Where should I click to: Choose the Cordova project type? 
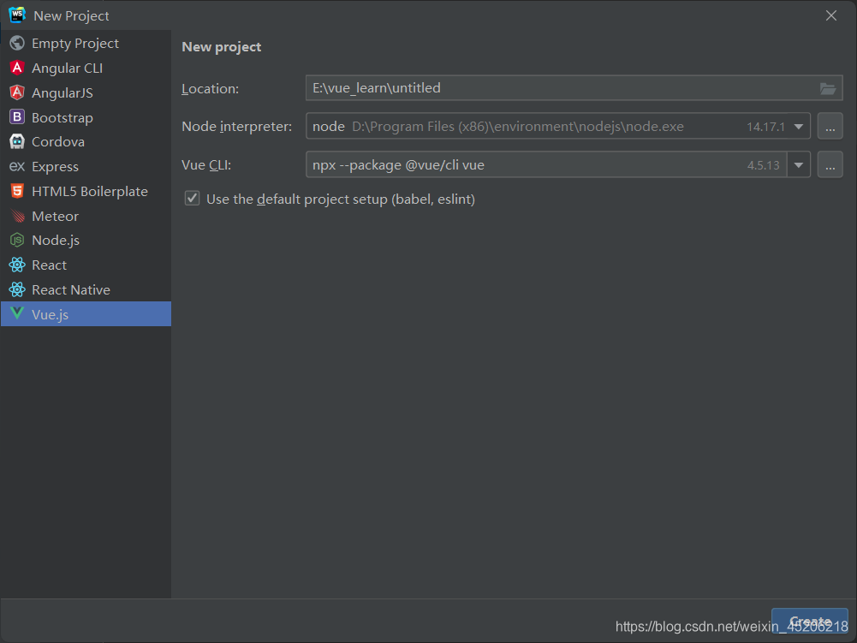point(86,141)
